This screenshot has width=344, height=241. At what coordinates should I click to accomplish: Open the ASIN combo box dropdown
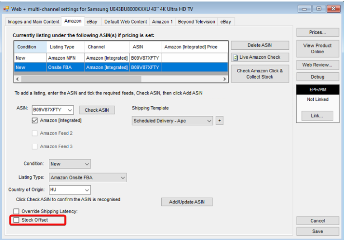pos(69,110)
